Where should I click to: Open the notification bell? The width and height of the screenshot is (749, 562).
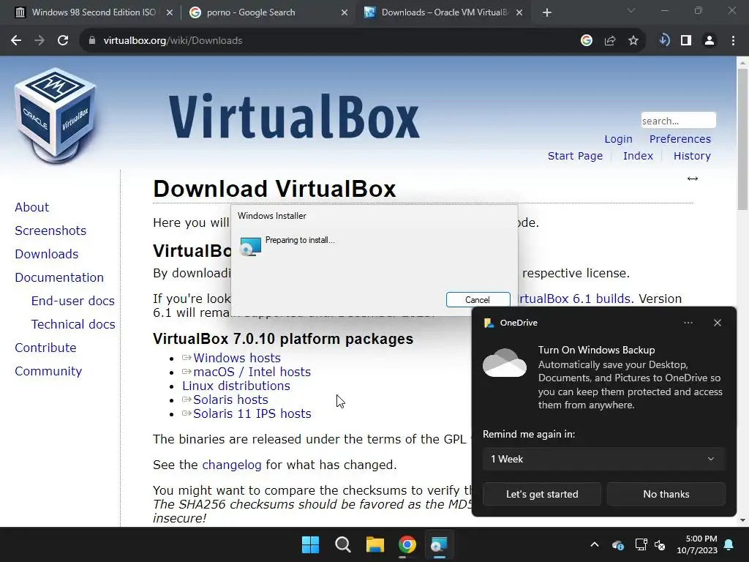(x=729, y=544)
